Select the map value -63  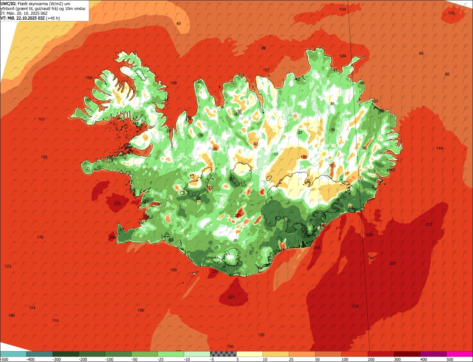click(170, 240)
